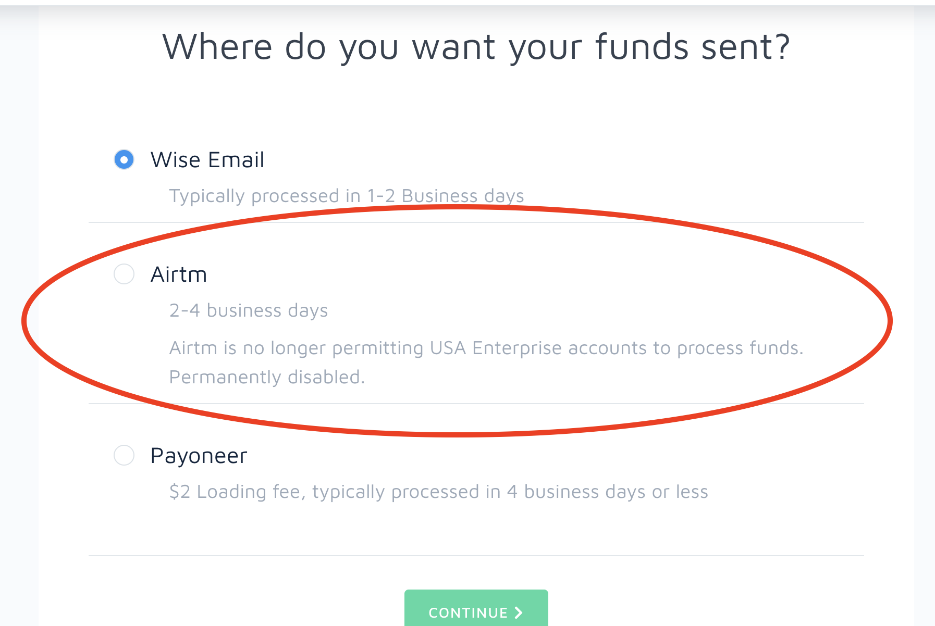Choose the Airtm radio button
This screenshot has height=626, width=935.
tap(124, 274)
